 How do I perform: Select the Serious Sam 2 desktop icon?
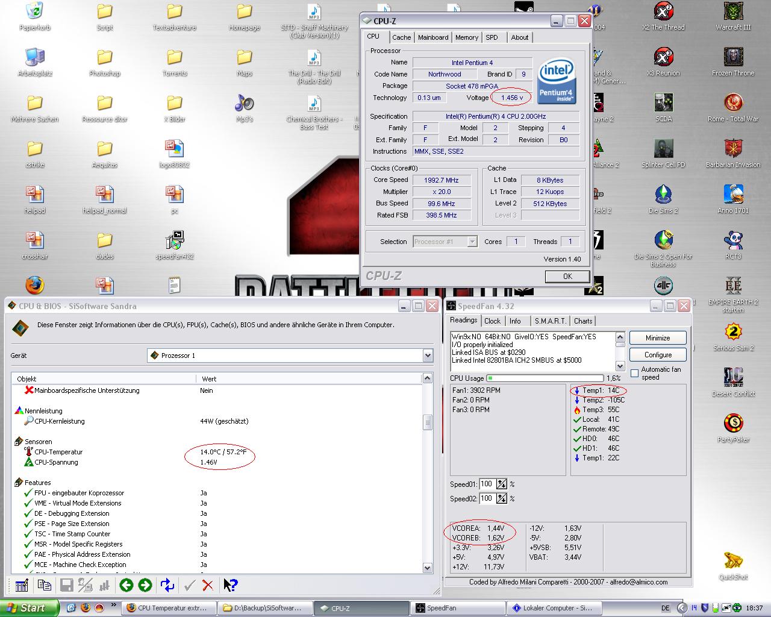(x=733, y=337)
